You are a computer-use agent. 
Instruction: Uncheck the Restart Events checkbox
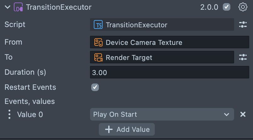click(x=95, y=87)
